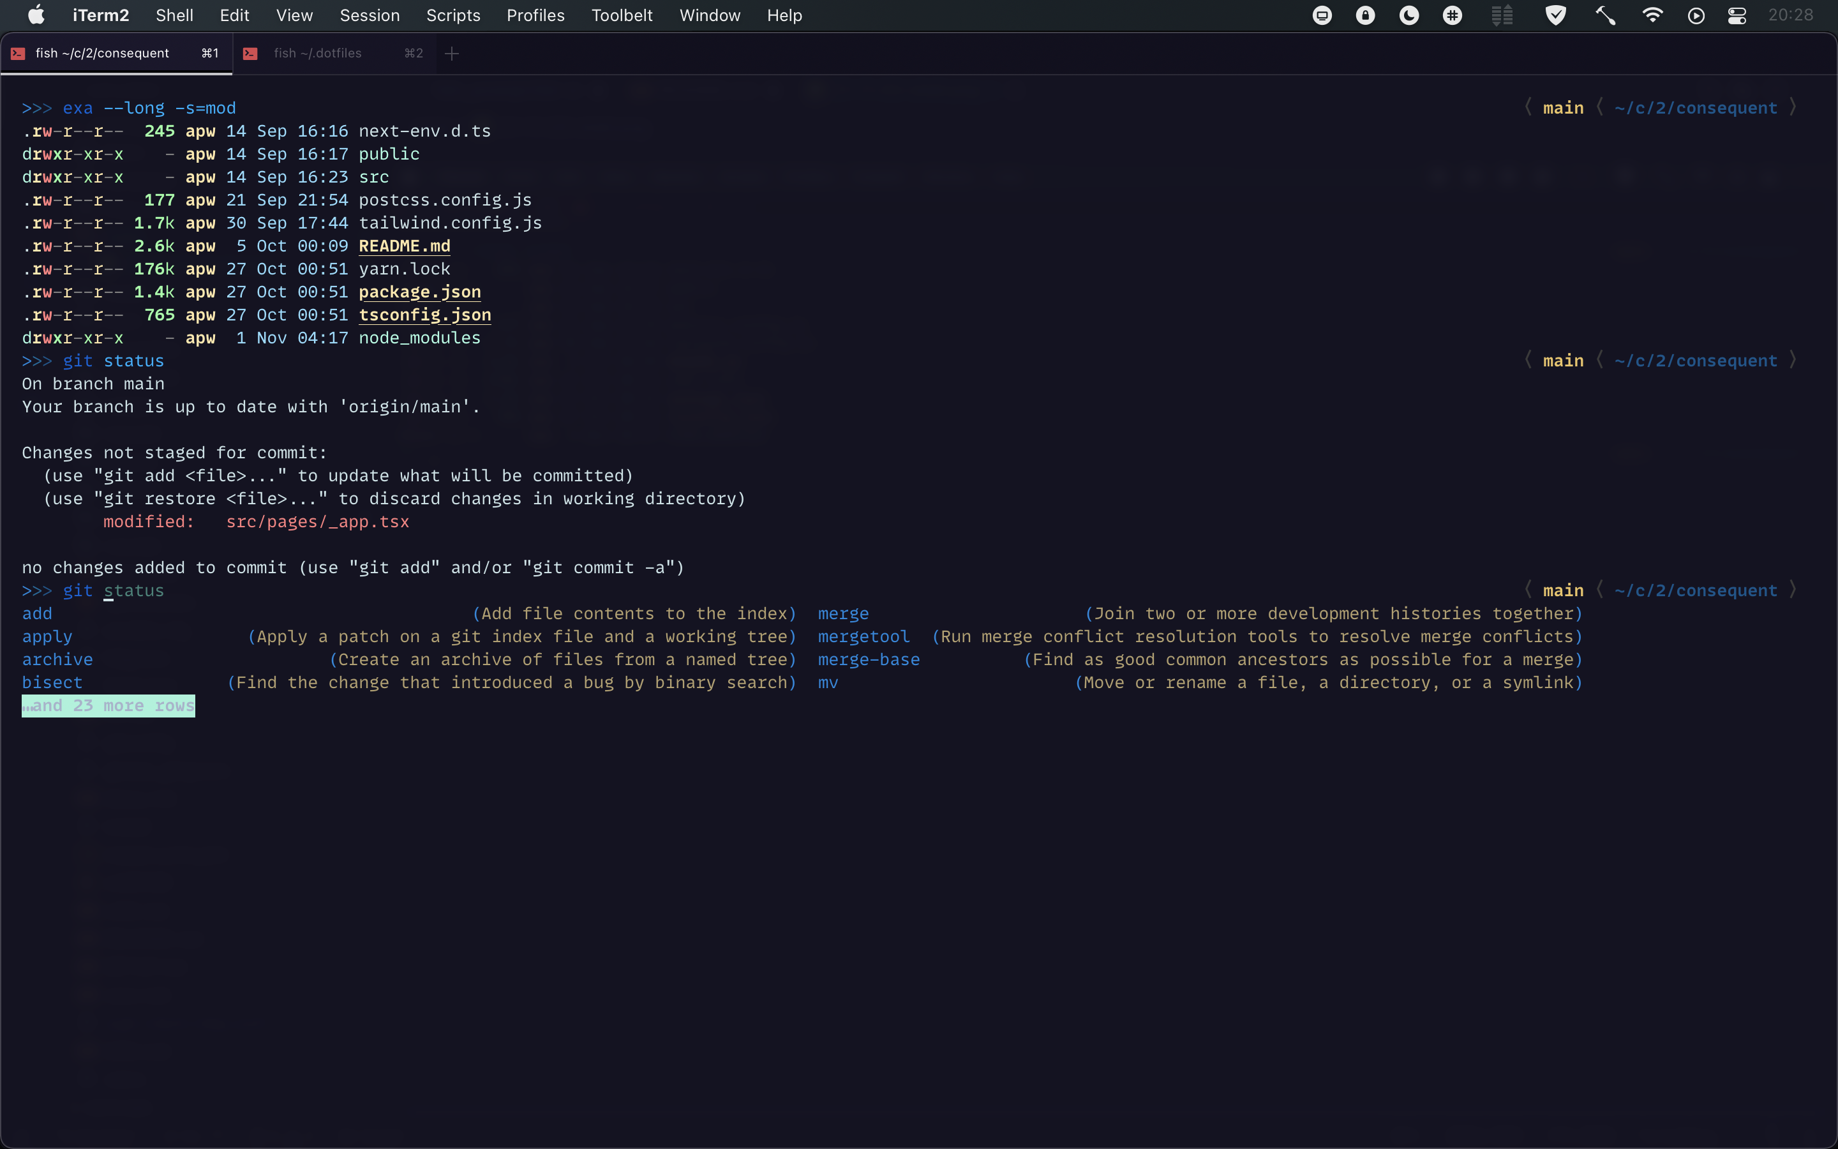Viewport: 1838px width, 1149px height.
Task: Click the Scripts menu item
Action: 452,15
